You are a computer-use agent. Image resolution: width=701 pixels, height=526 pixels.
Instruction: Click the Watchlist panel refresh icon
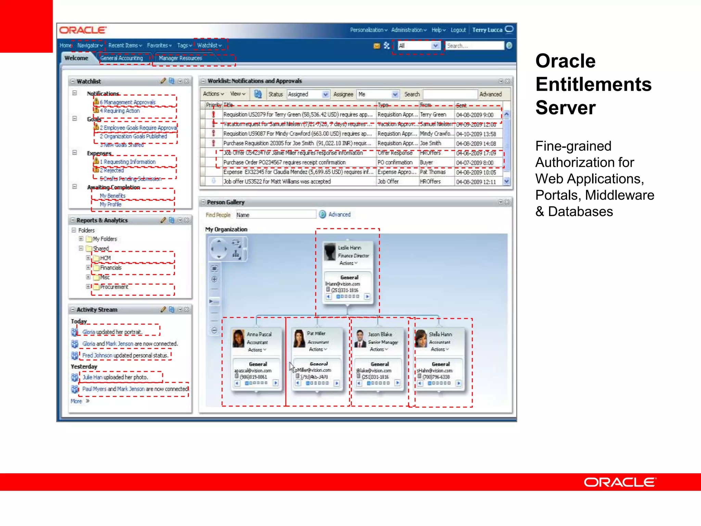(x=171, y=81)
